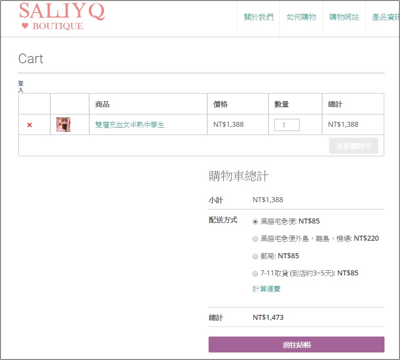Open the 如何購物 menu item
Screen dimensions: 400x360
[x=301, y=17]
